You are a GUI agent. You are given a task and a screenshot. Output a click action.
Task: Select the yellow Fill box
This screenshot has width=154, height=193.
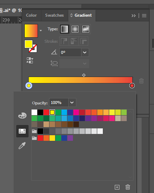tap(29, 44)
